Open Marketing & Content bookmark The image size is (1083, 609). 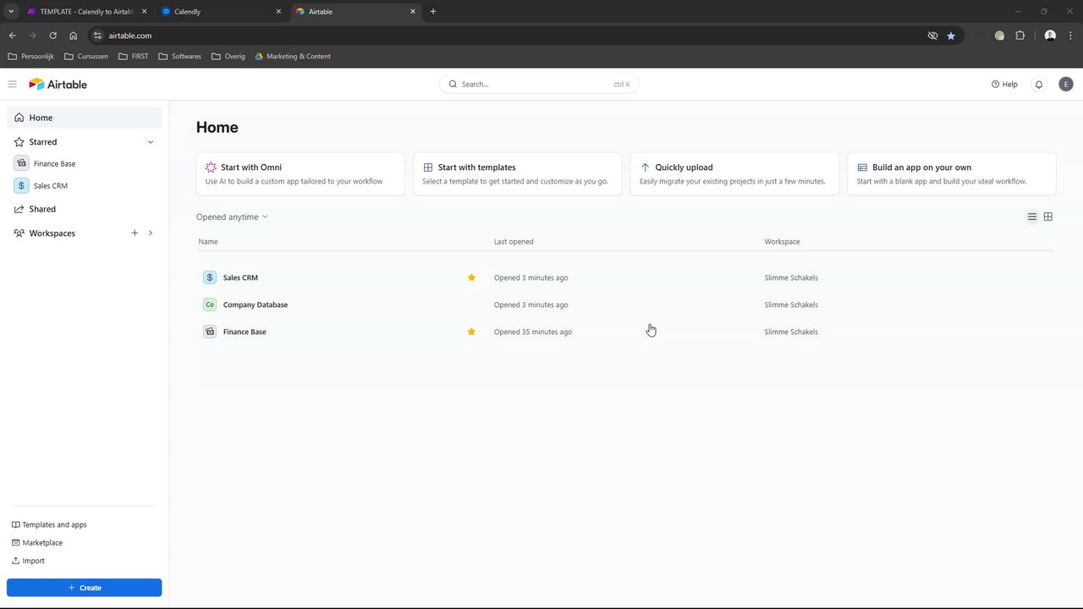293,57
